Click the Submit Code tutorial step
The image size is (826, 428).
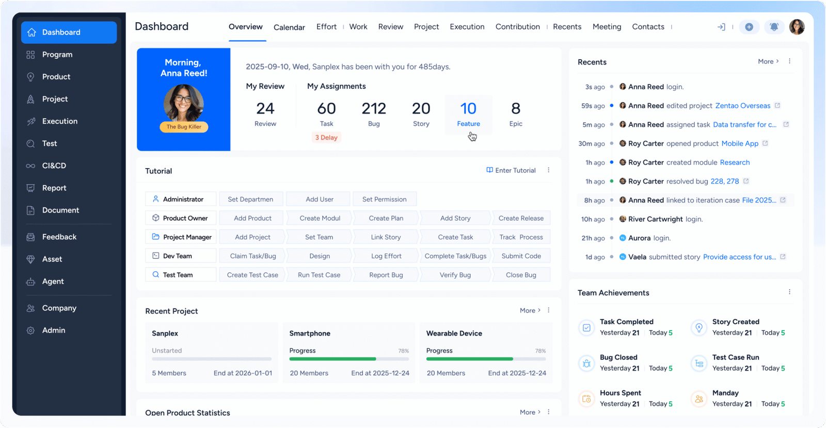[521, 256]
